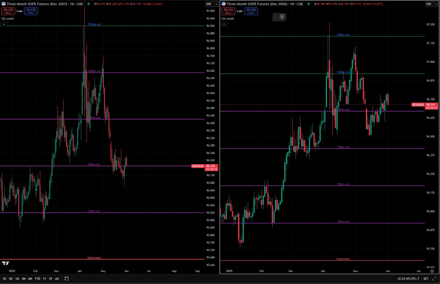Image resolution: width=440 pixels, height=284 pixels.
Task: Click the 50bps cut line label on right chart
Action: point(343,184)
